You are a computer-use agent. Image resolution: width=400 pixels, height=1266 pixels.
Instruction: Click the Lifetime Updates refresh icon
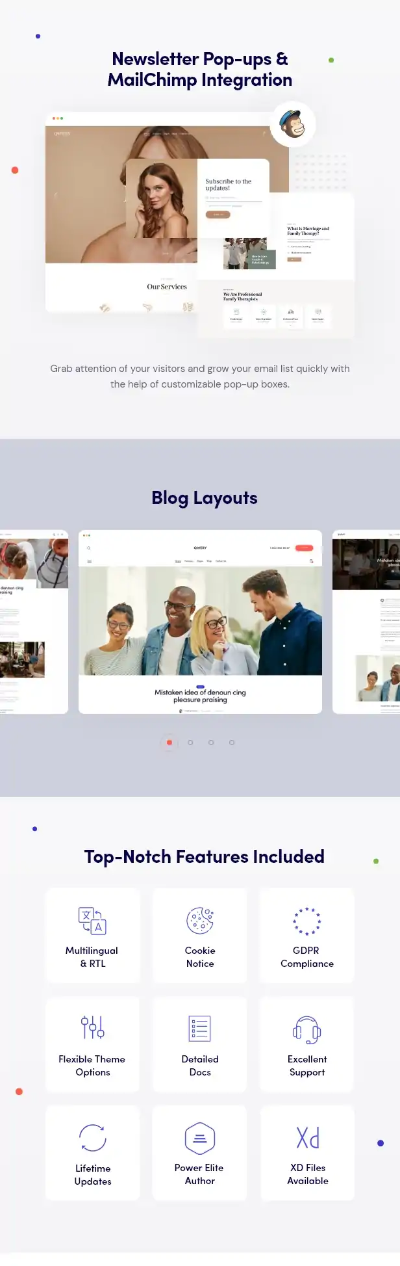tap(92, 1138)
